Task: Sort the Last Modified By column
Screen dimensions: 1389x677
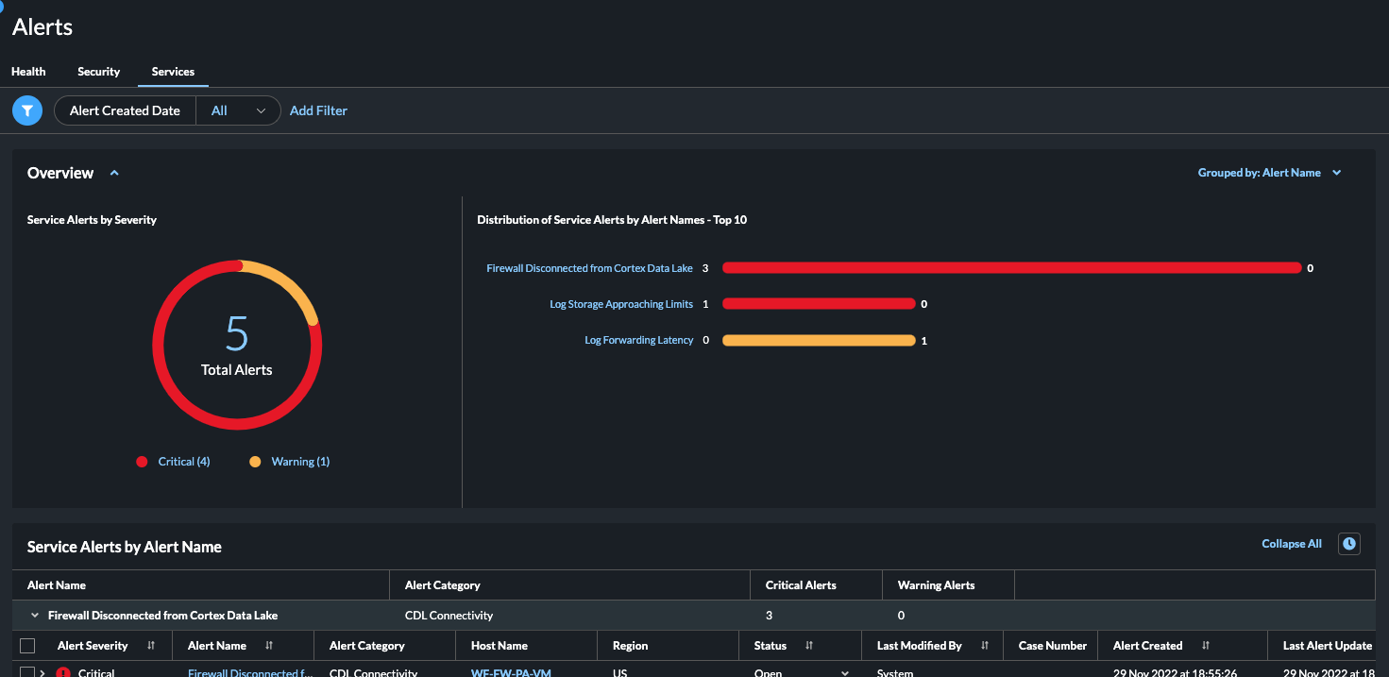Action: pyautogui.click(x=985, y=646)
